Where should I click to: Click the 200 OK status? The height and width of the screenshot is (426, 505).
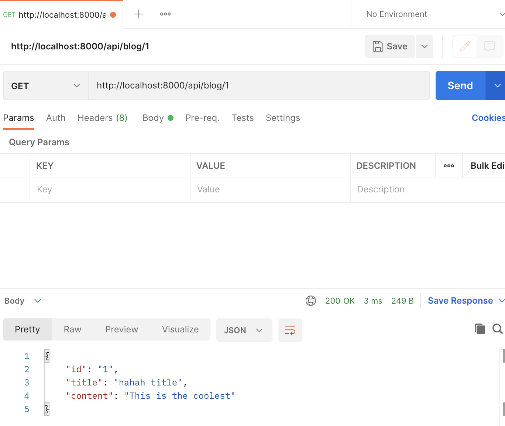340,301
